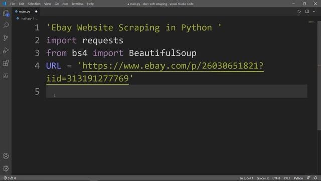Open the feedback icon in status bar
Viewport: 321px width, 181px height.
point(309,178)
